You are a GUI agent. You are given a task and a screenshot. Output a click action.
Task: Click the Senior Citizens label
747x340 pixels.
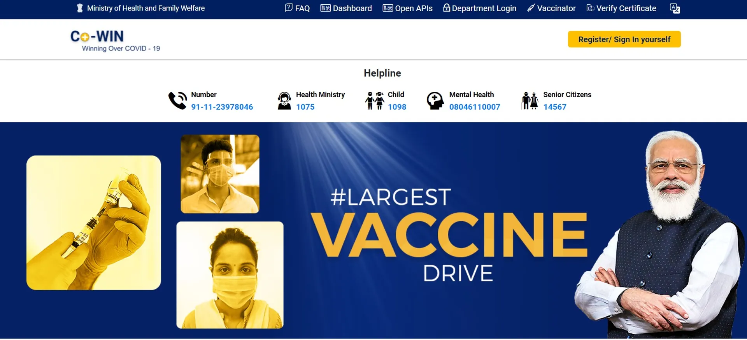tap(567, 94)
